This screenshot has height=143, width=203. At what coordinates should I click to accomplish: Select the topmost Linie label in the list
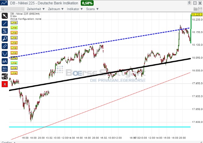[14, 23]
